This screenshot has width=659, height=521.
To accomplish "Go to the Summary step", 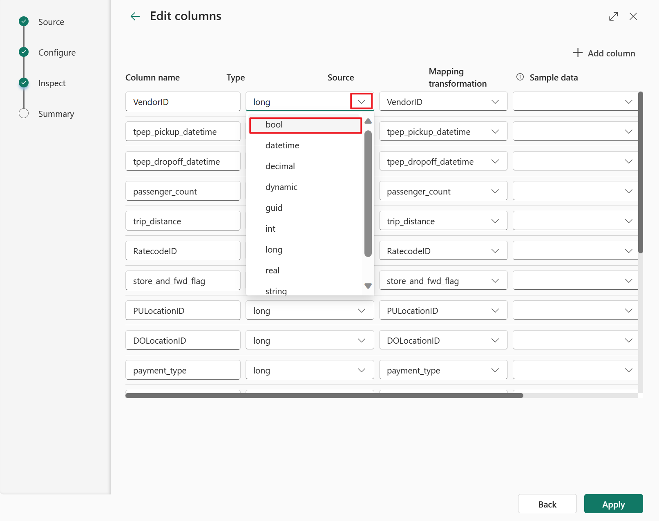I will point(56,114).
